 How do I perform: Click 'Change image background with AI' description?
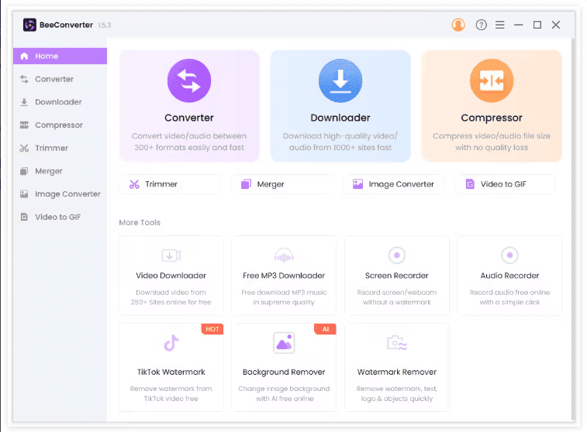tap(284, 394)
